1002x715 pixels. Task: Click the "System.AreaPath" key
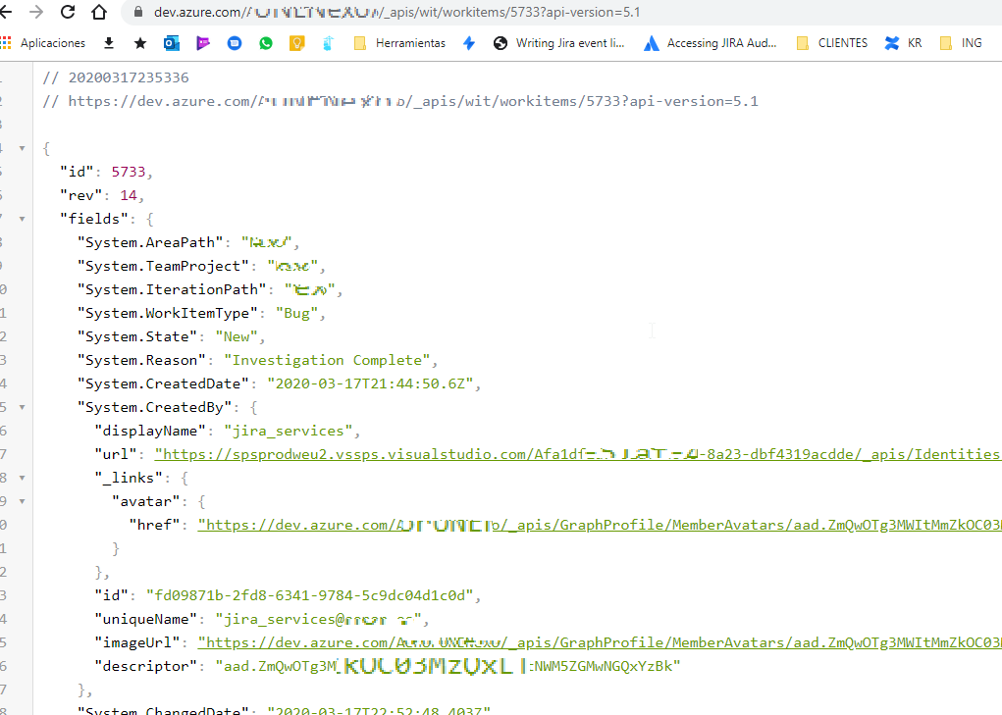tap(150, 242)
